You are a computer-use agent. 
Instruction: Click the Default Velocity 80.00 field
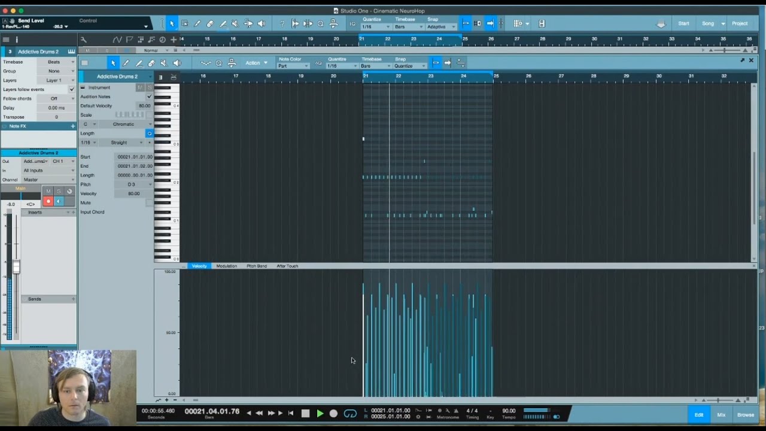pyautogui.click(x=144, y=106)
